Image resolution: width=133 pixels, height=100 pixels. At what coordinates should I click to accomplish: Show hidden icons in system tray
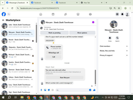point(103,97)
